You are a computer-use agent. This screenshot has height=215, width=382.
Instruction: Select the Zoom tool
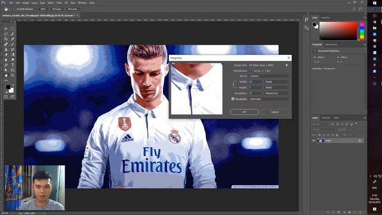point(13,75)
